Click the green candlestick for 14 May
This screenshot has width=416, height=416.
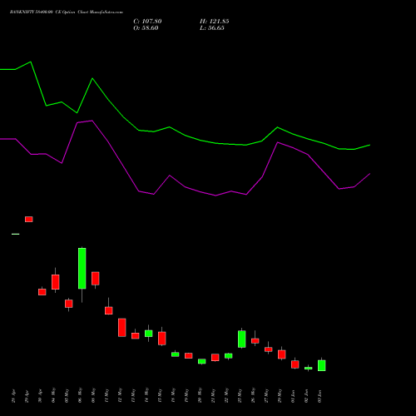click(x=149, y=334)
